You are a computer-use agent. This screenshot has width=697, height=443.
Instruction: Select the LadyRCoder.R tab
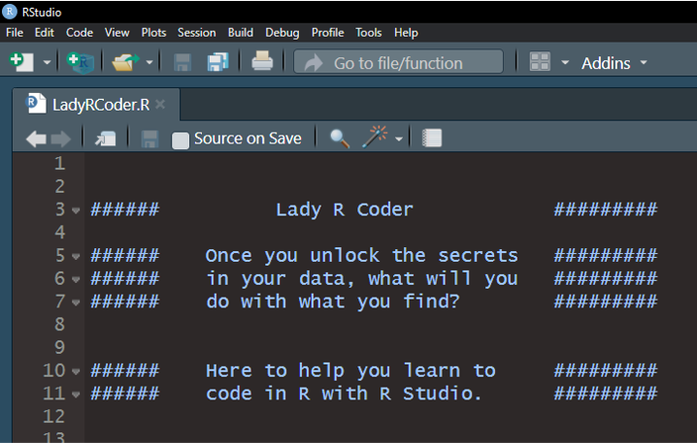(x=96, y=105)
